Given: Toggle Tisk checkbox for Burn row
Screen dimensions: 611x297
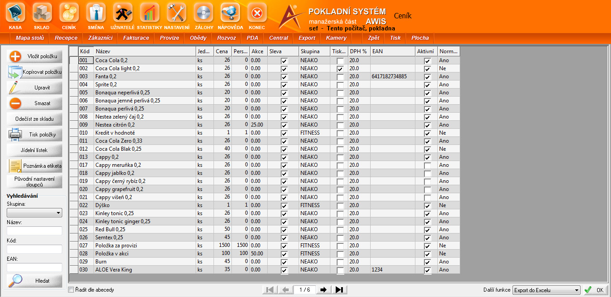Looking at the screenshot, I should coord(341,262).
